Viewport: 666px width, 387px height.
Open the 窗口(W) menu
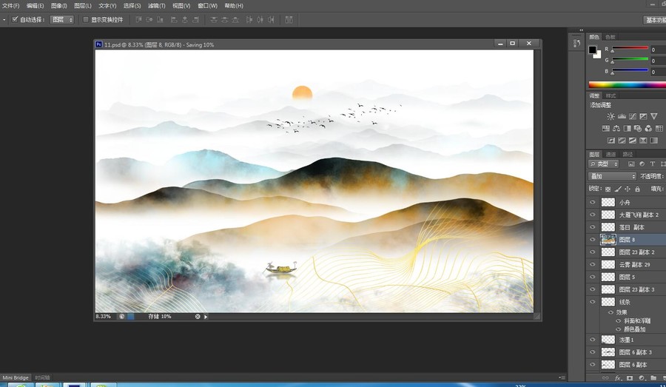(x=207, y=6)
